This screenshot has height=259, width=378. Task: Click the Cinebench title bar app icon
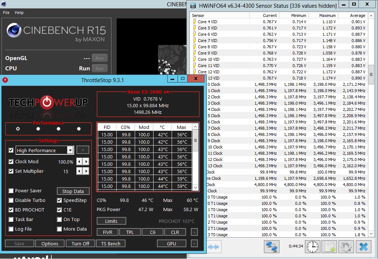[4, 4]
